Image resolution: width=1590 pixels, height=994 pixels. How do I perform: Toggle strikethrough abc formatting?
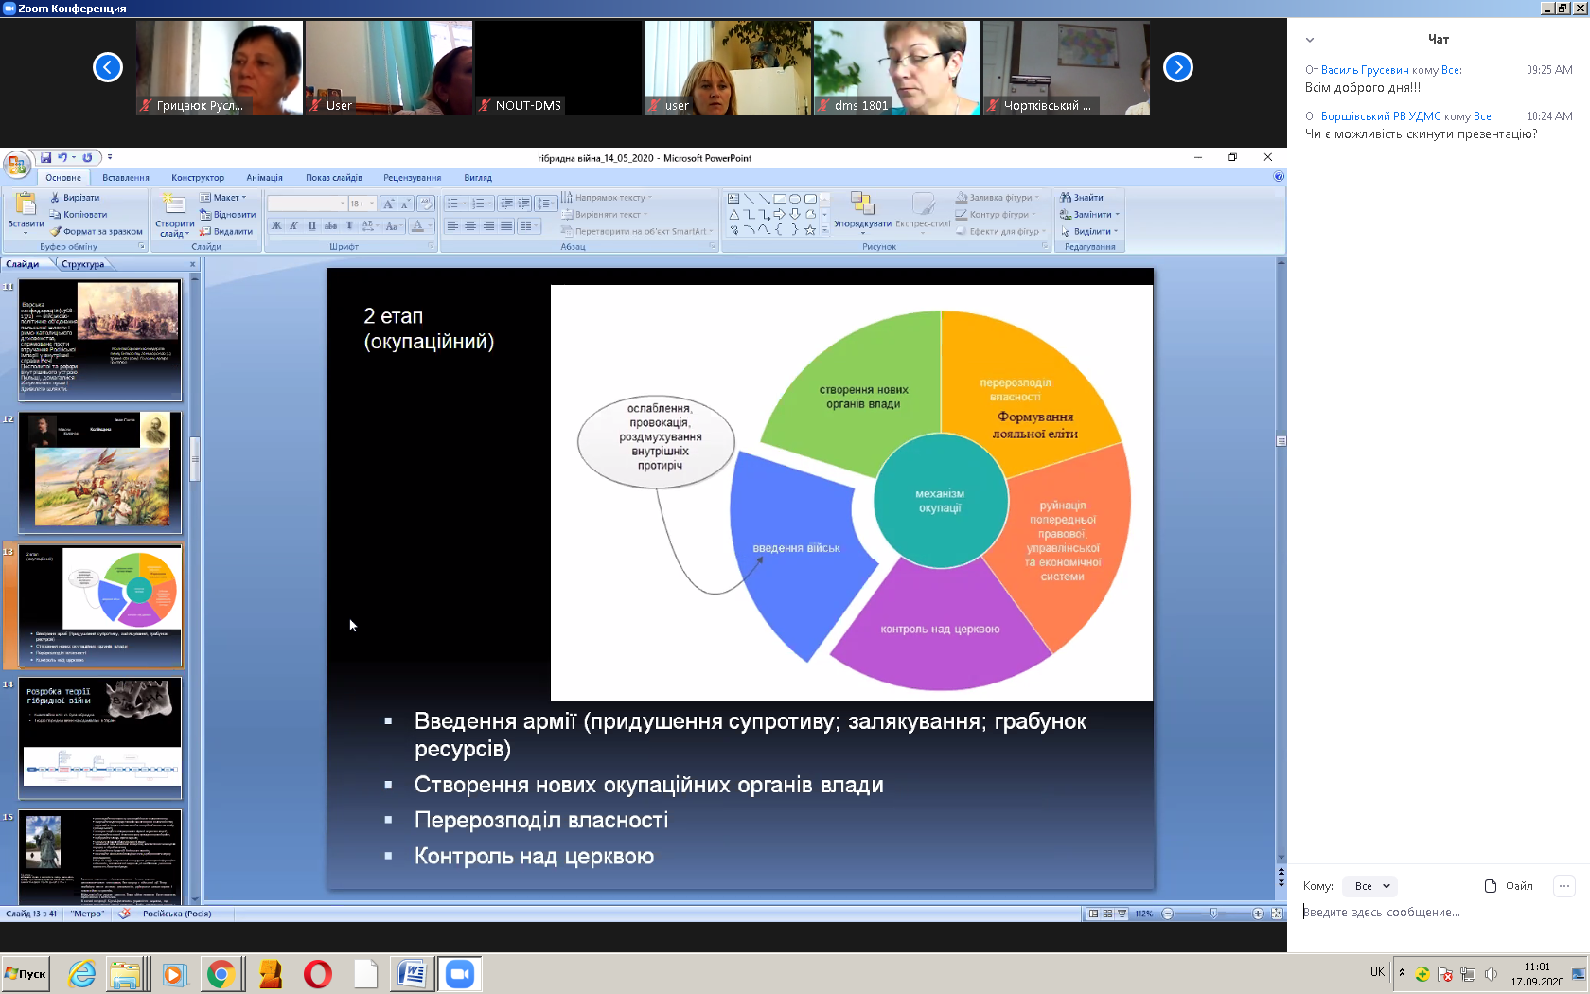pos(330,226)
